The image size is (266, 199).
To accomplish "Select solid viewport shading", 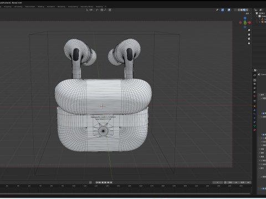I will (242, 10).
